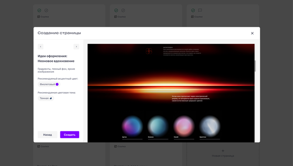Click the Создать button
This screenshot has height=166, width=293.
70,135
